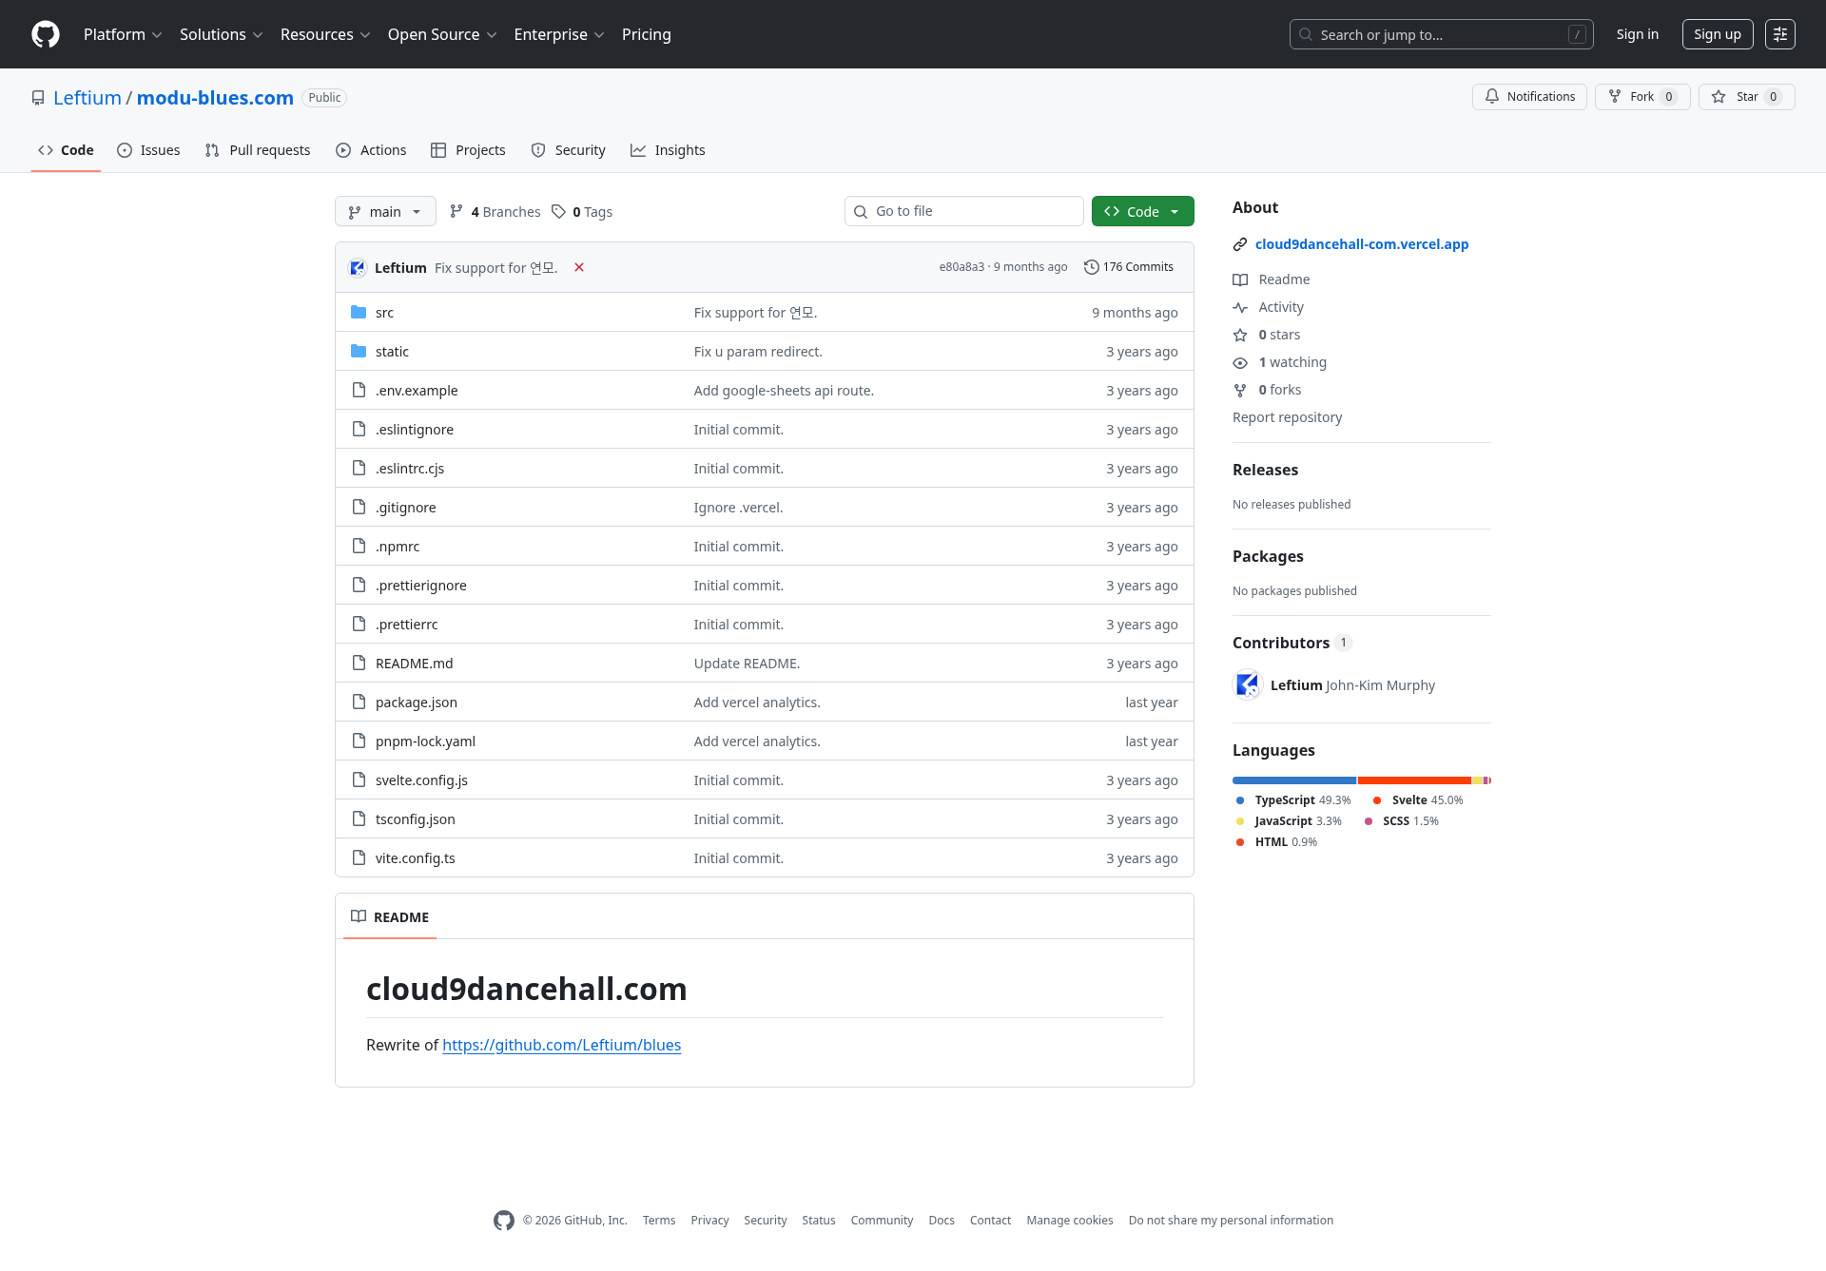
Task: Click the TypeScript blue segment of language bar
Action: tap(1294, 780)
